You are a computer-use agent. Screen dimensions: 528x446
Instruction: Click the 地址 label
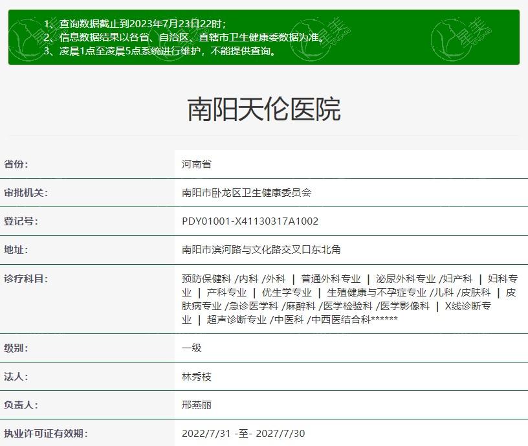tap(16, 250)
